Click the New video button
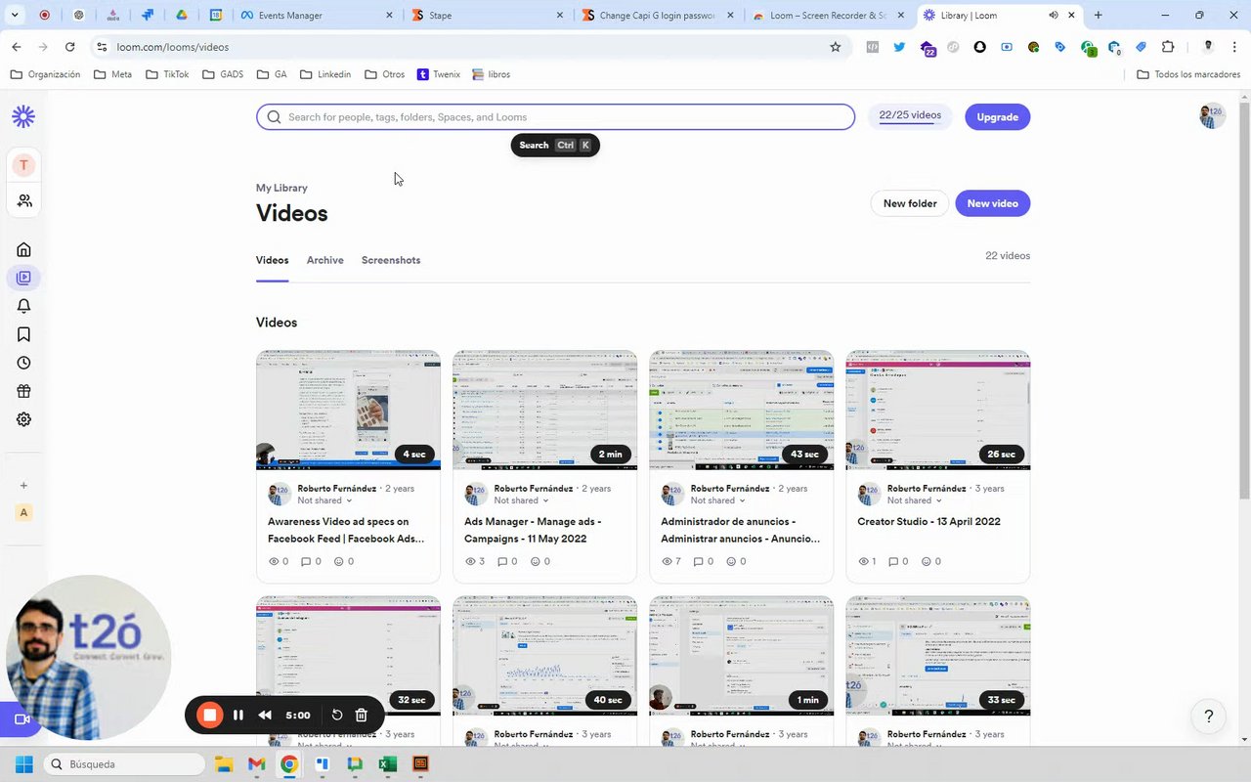This screenshot has height=782, width=1251. pyautogui.click(x=992, y=203)
